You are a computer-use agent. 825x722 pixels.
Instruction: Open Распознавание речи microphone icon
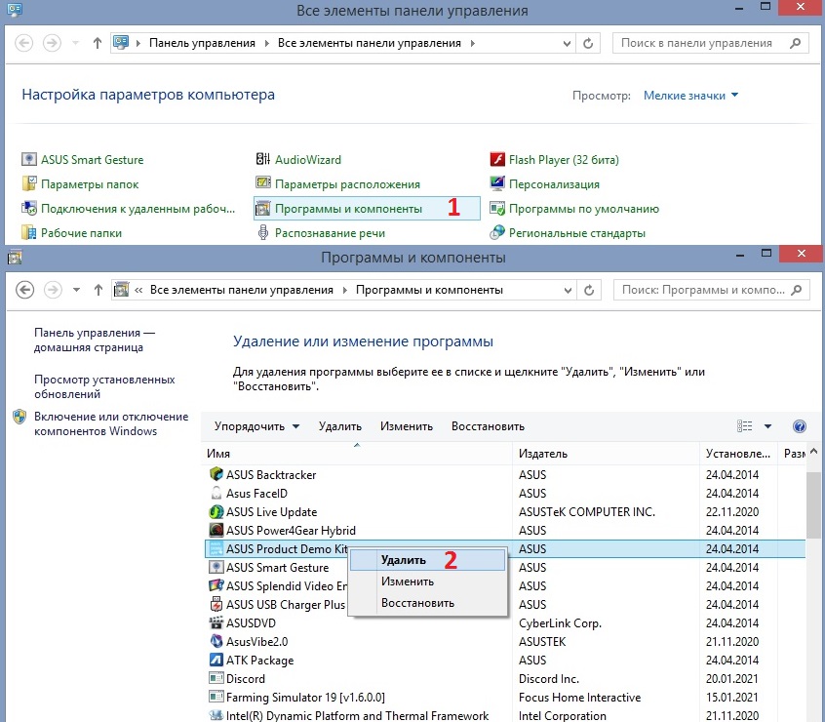262,232
